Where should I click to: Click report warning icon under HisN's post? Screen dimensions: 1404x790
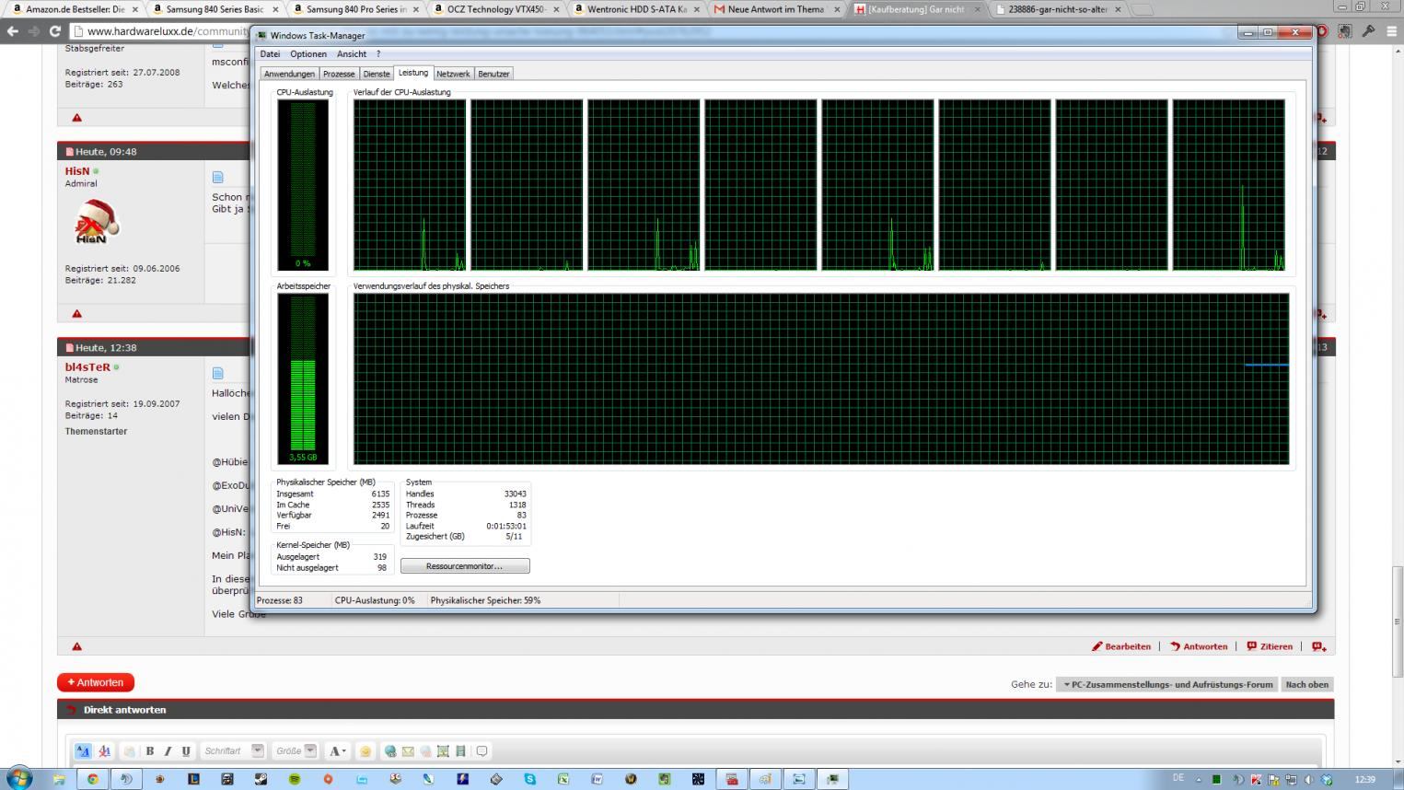click(77, 314)
